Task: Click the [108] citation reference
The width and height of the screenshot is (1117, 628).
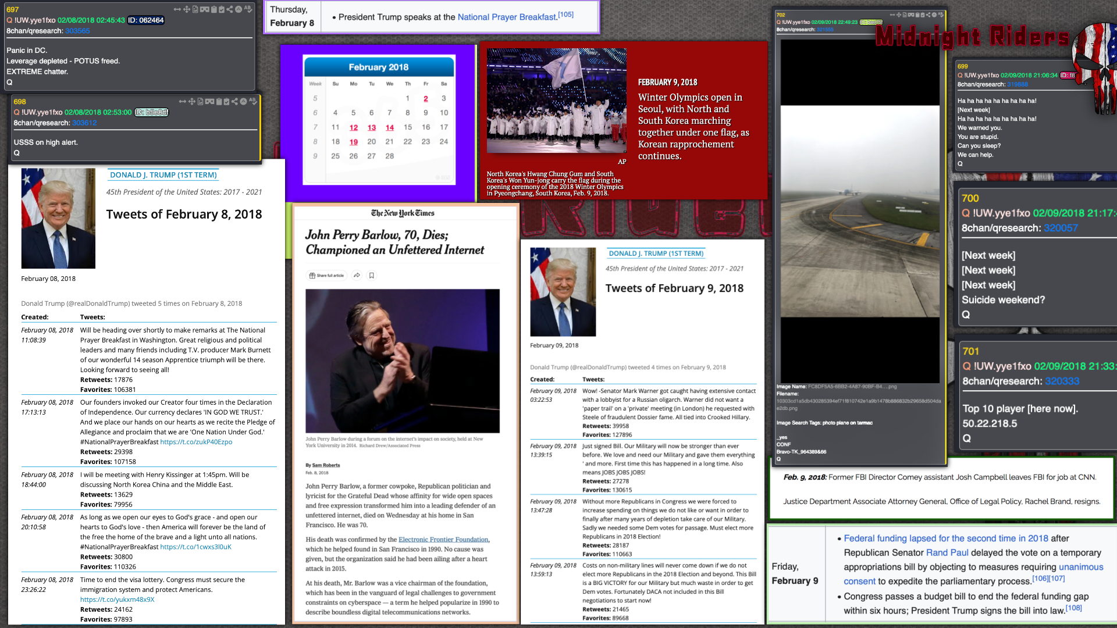Action: (1074, 608)
